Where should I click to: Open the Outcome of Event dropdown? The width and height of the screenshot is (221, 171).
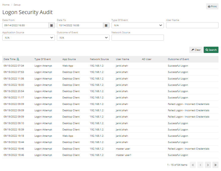83,38
